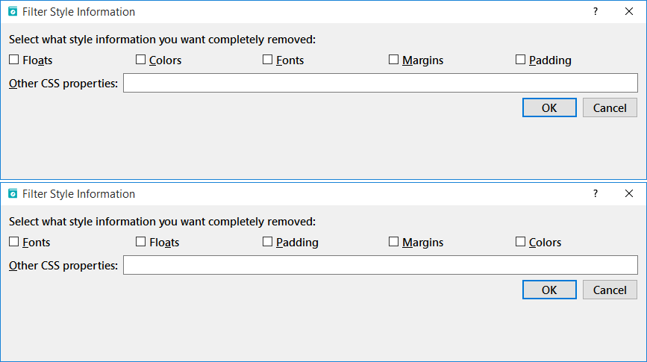Check Padding option in the lower dialog
This screenshot has height=362, width=647.
[268, 242]
